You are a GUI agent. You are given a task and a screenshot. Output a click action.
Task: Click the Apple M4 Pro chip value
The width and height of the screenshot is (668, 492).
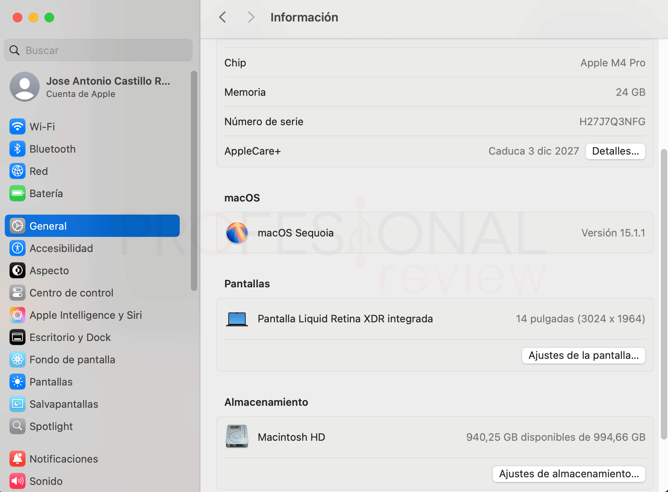(613, 63)
